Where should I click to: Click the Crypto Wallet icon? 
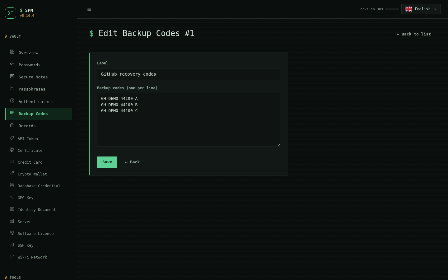[x=12, y=173]
